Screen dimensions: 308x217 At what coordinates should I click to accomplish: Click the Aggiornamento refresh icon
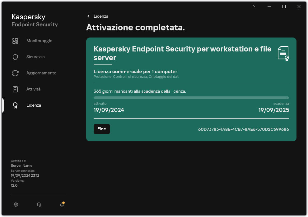click(x=15, y=73)
